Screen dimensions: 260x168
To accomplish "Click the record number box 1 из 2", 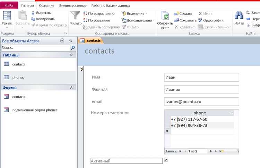I will pyautogui.click(x=197, y=151).
